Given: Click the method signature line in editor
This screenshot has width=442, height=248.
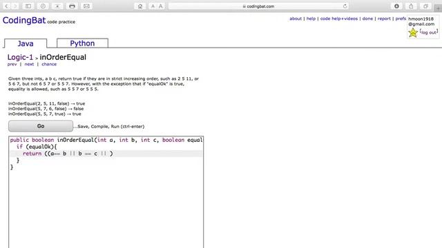Looking at the screenshot, I should 106,140.
